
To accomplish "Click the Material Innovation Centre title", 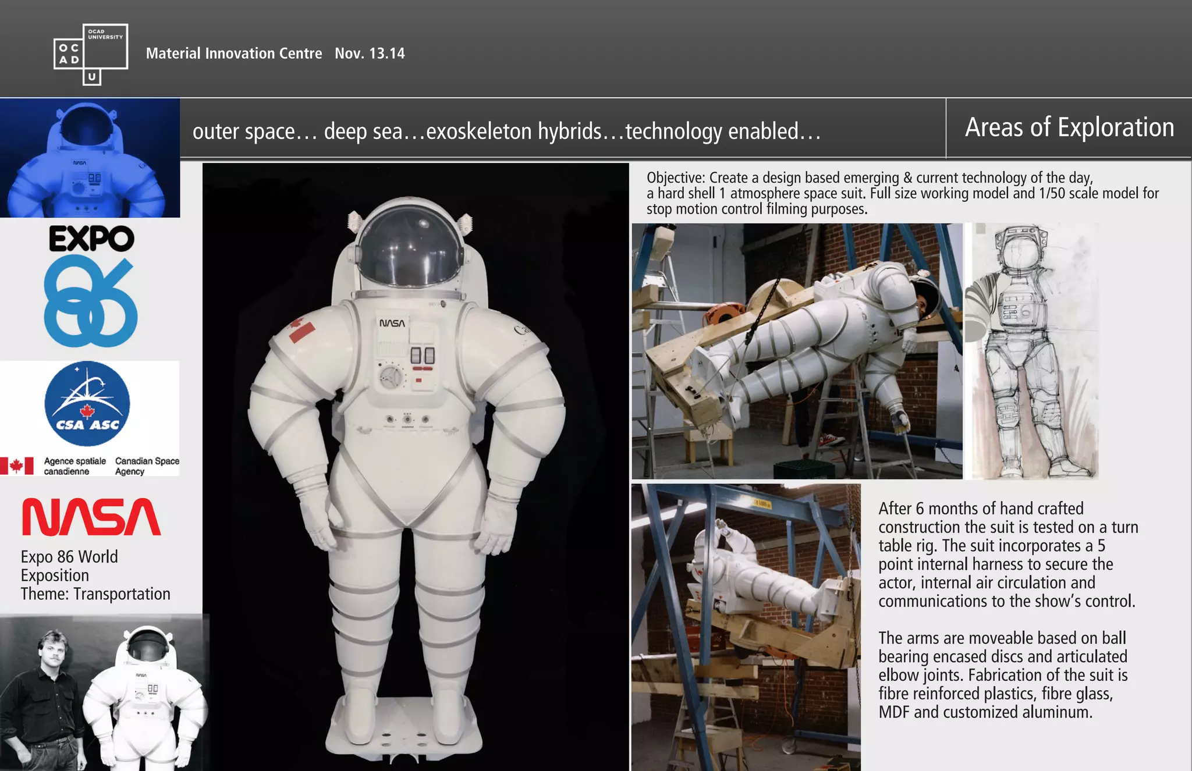I will [x=233, y=54].
